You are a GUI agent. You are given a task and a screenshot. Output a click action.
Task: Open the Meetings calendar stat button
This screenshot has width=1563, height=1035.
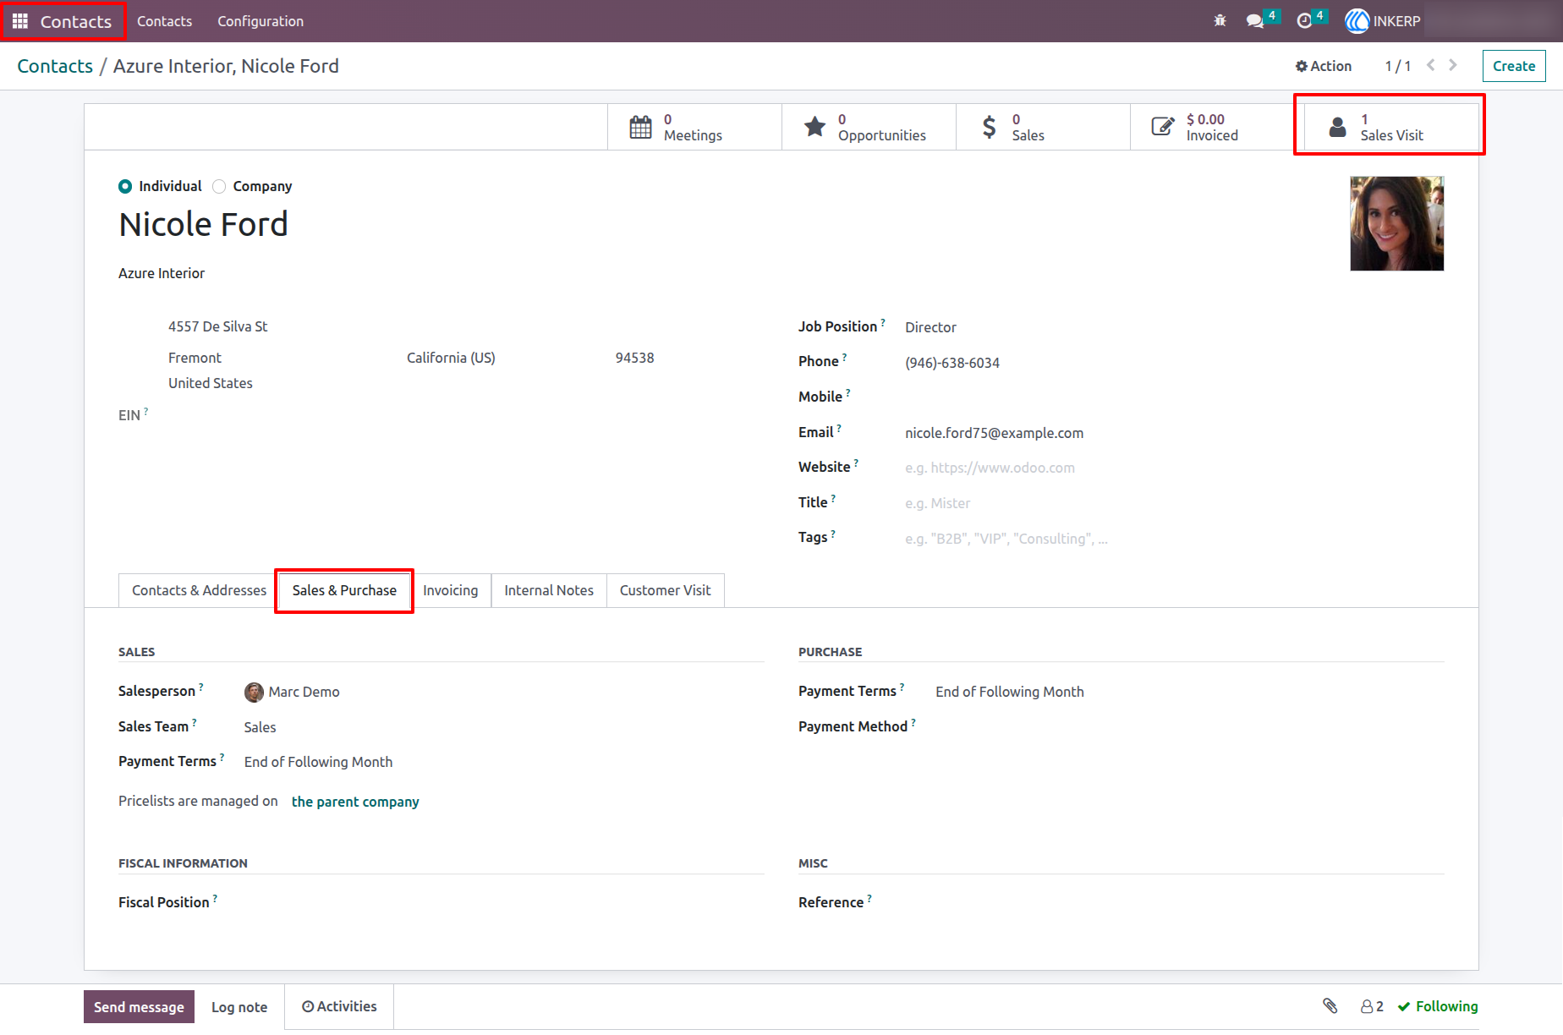point(694,127)
